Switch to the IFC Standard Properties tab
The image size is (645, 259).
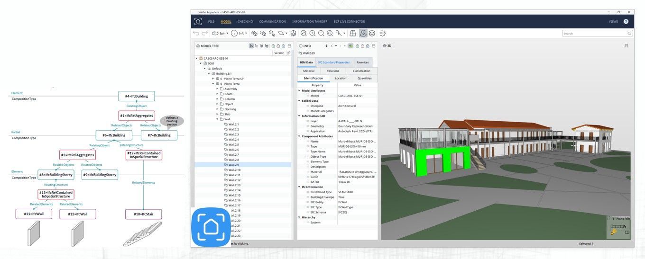333,63
